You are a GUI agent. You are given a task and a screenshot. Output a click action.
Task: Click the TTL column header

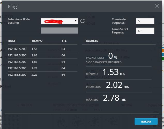pos(64,41)
